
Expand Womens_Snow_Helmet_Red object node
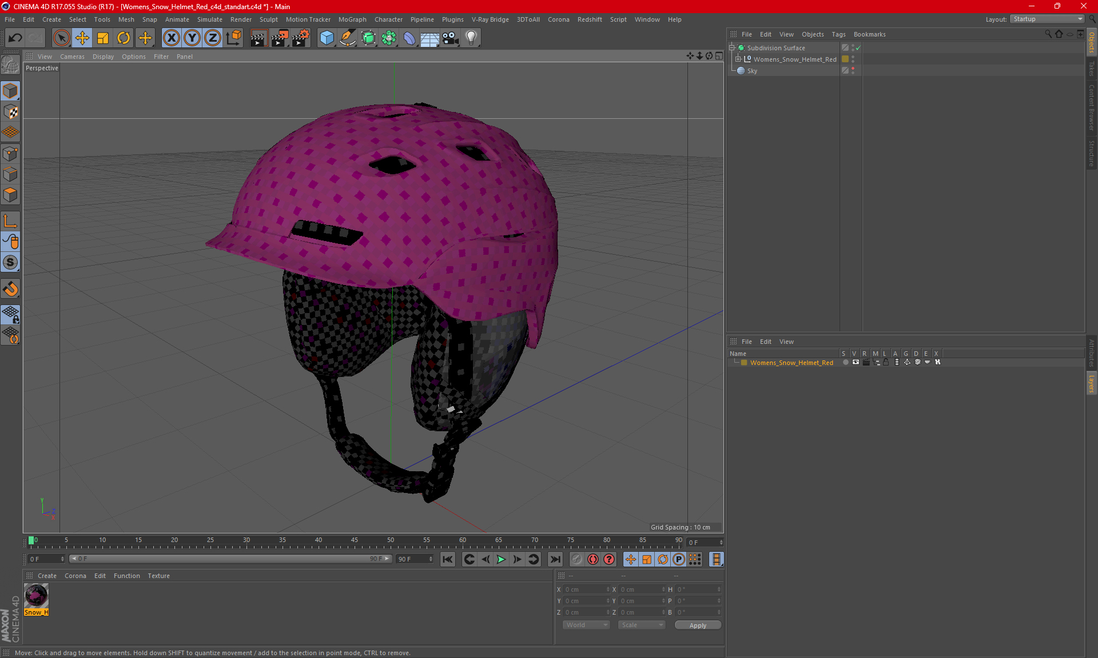738,59
